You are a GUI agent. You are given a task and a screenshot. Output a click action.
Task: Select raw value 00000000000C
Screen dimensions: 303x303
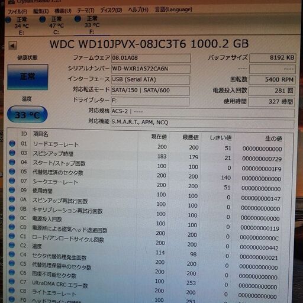click(259, 238)
